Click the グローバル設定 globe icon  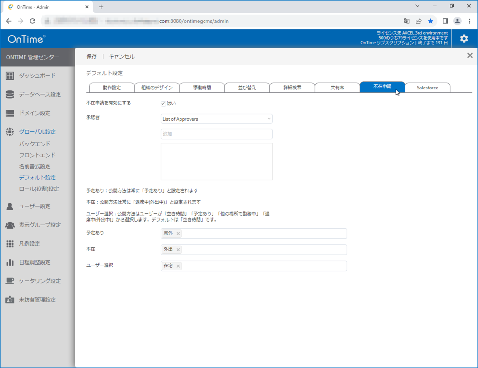point(10,131)
